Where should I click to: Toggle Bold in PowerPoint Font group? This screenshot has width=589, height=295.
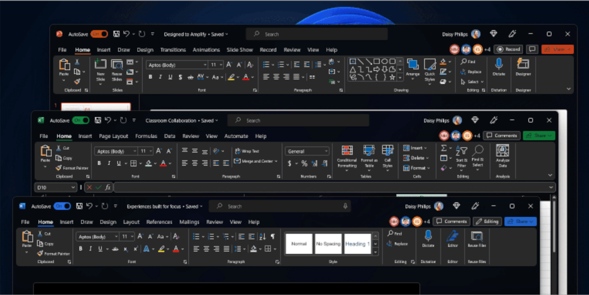point(150,77)
